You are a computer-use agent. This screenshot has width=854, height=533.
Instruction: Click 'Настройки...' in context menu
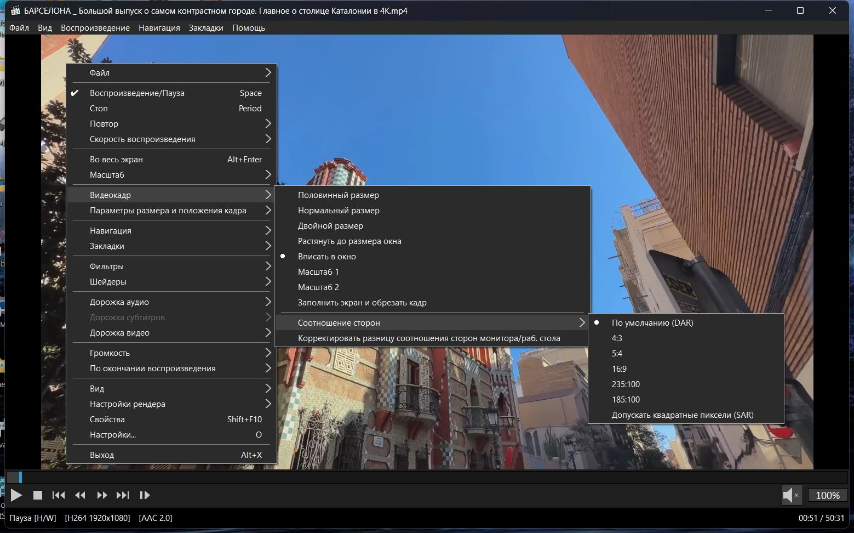click(113, 435)
